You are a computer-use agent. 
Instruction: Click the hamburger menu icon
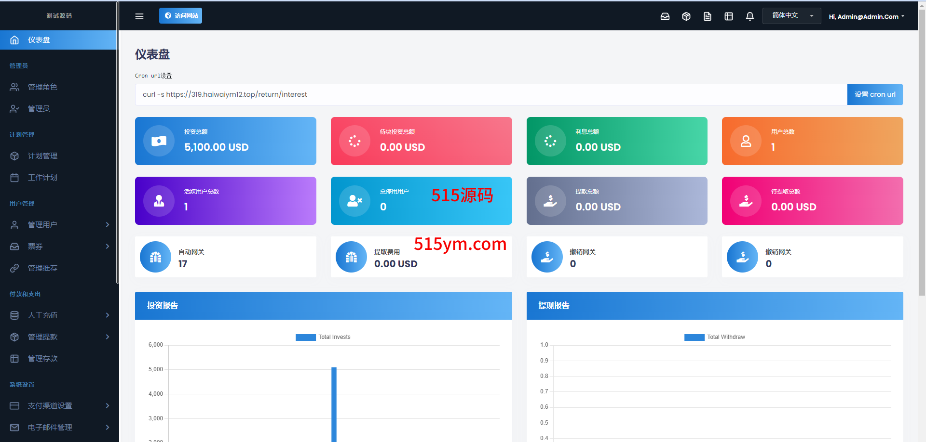tap(139, 16)
